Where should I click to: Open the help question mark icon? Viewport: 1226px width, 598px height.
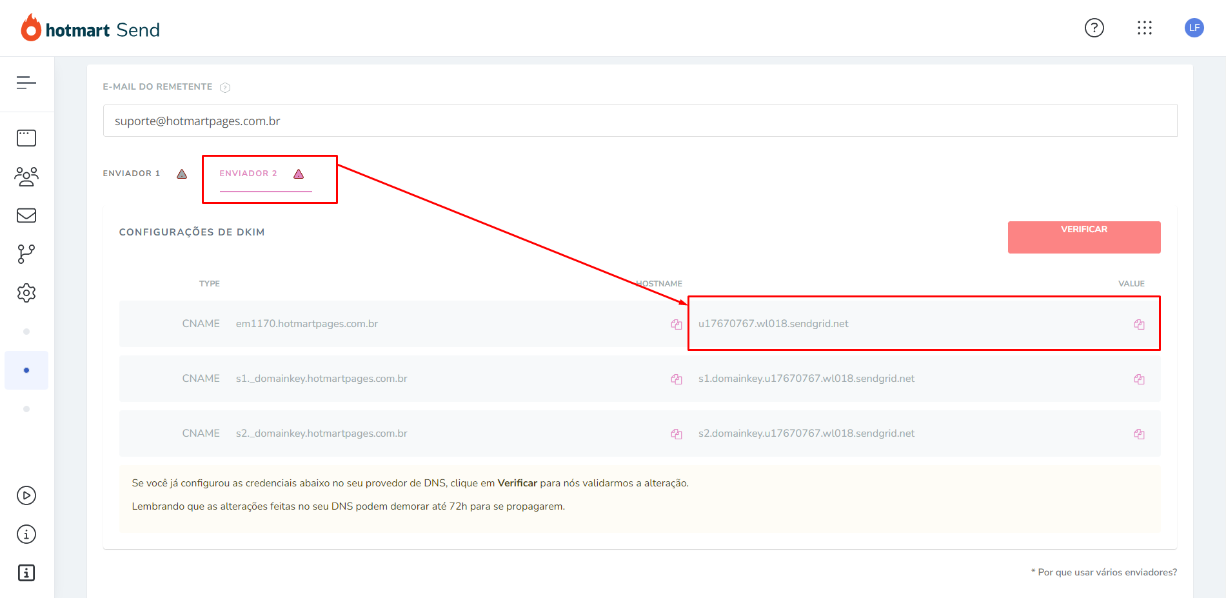[1094, 28]
